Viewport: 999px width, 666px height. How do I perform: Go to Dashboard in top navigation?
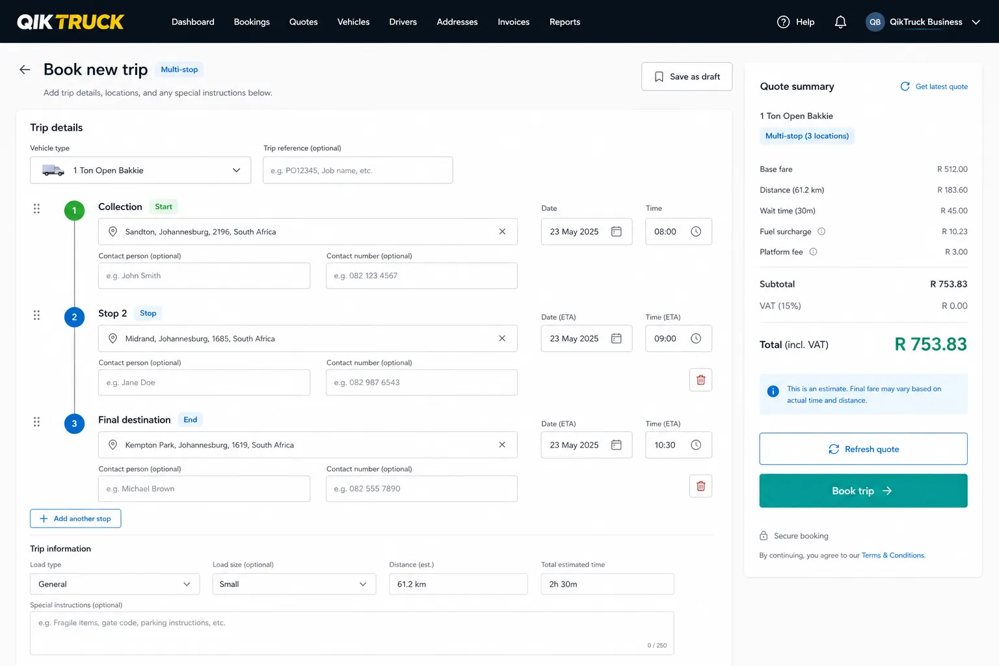tap(193, 22)
